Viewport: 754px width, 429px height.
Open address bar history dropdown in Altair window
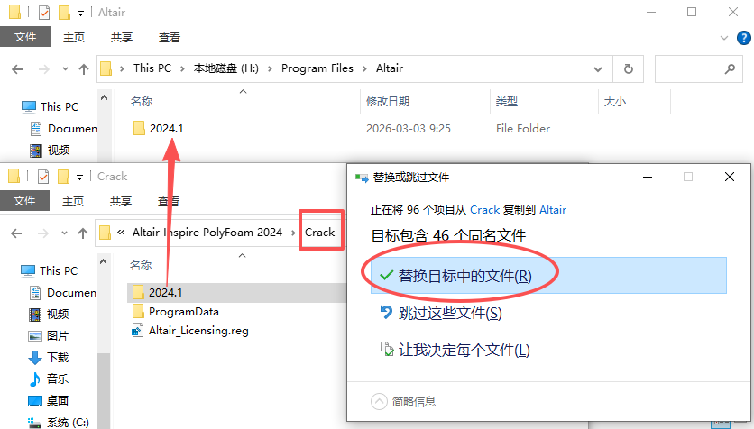click(598, 68)
